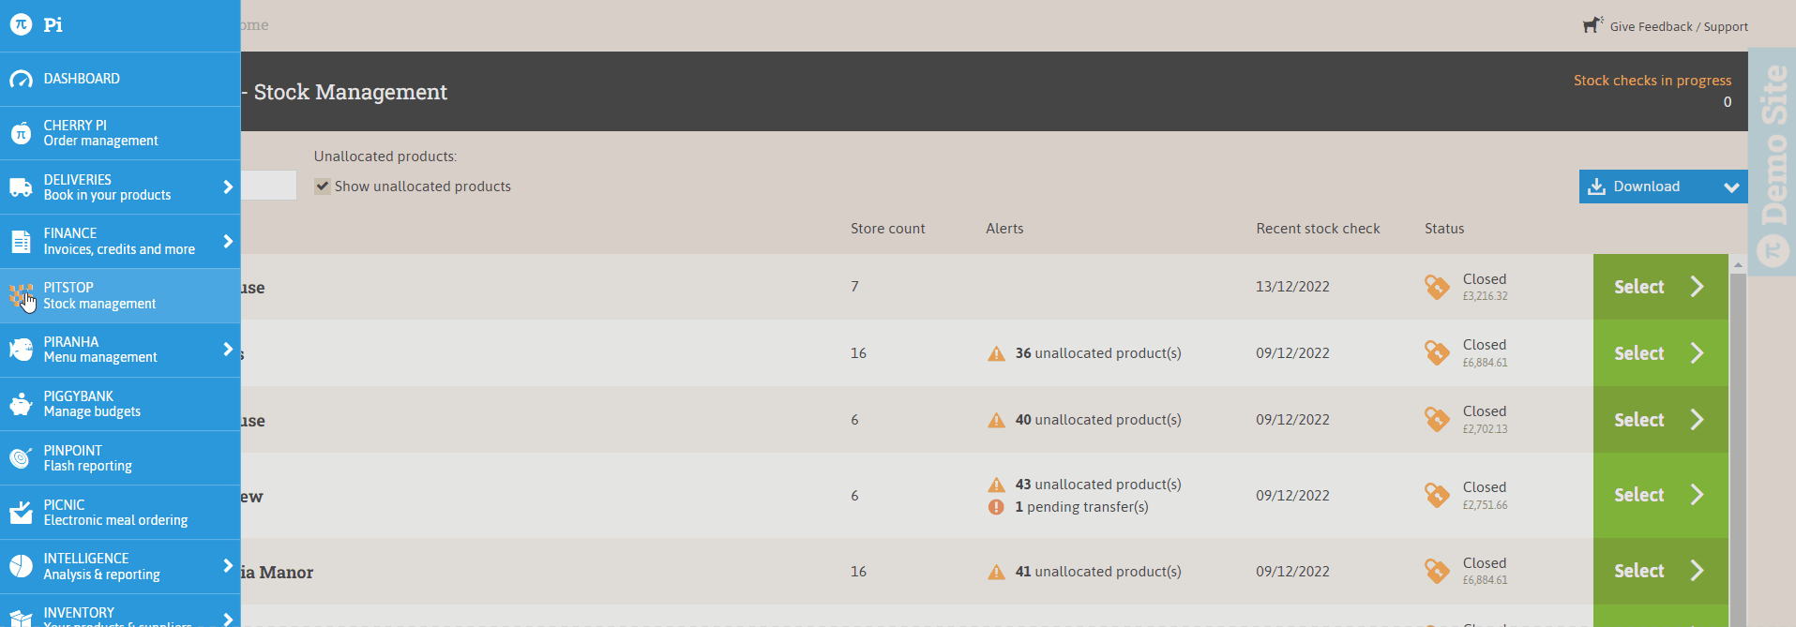Click the table scrollbar up arrow
Screen dimensions: 1796x627
pos(1738,265)
